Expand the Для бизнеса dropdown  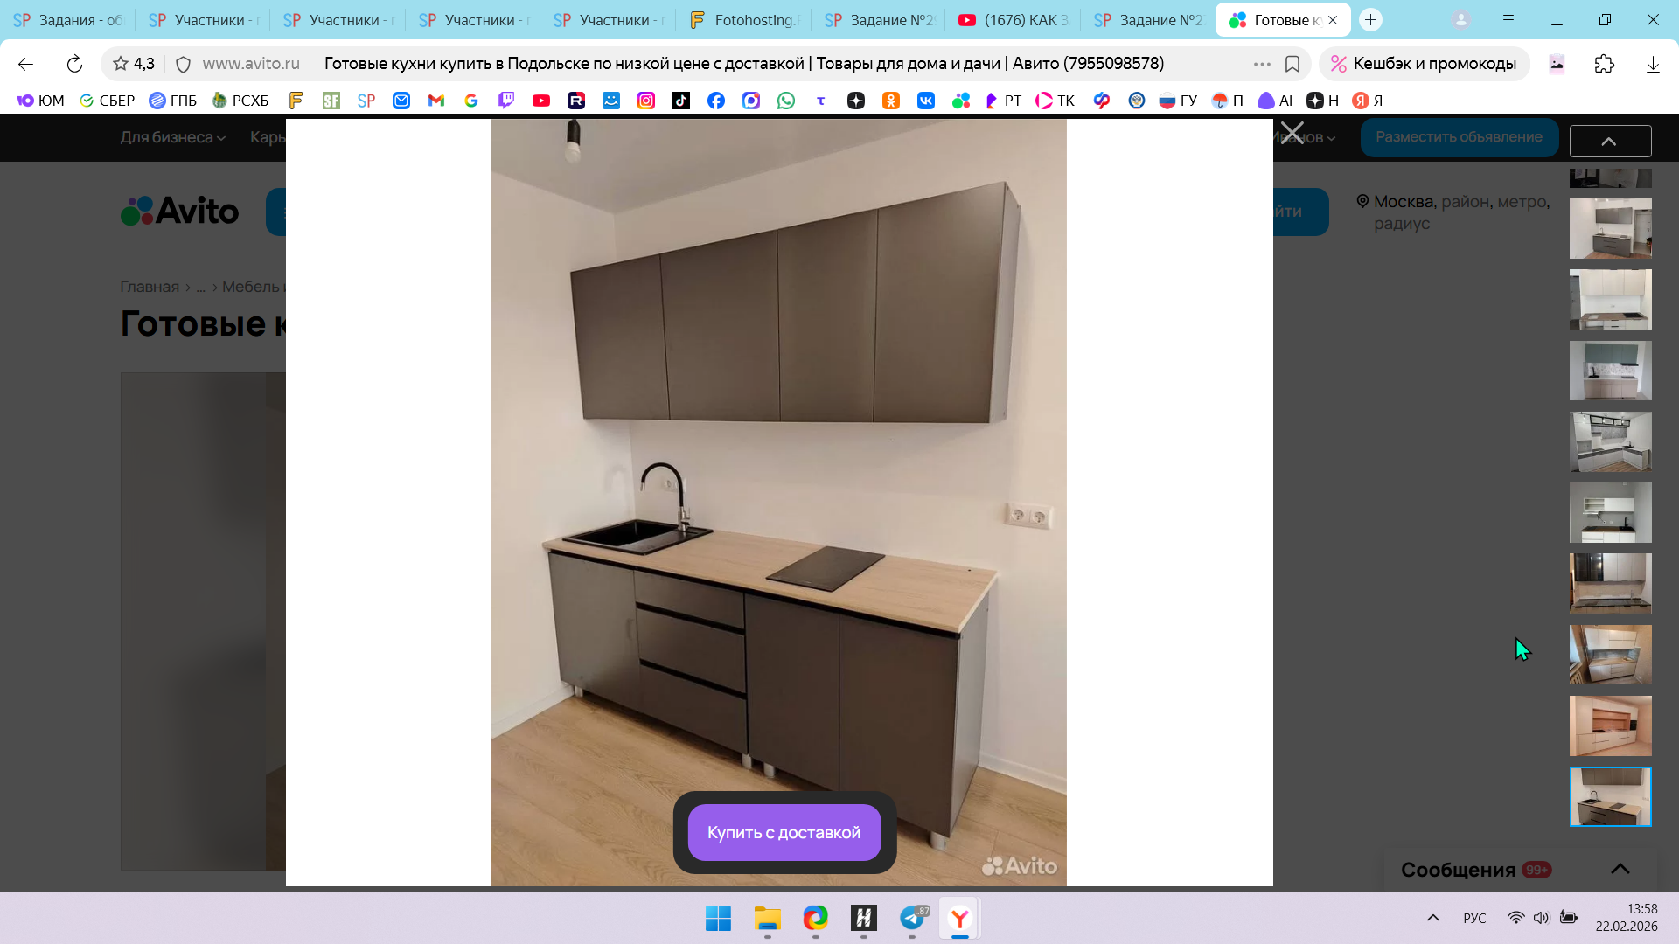172,137
